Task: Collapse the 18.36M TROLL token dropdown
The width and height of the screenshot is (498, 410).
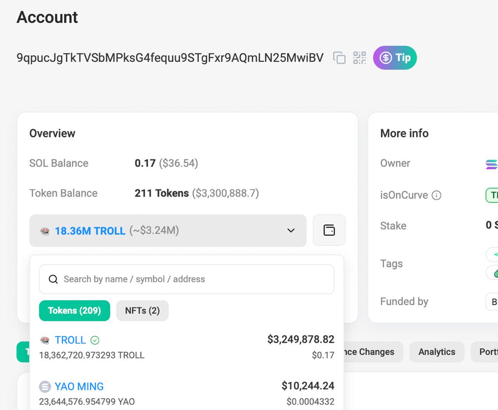Action: [x=168, y=230]
